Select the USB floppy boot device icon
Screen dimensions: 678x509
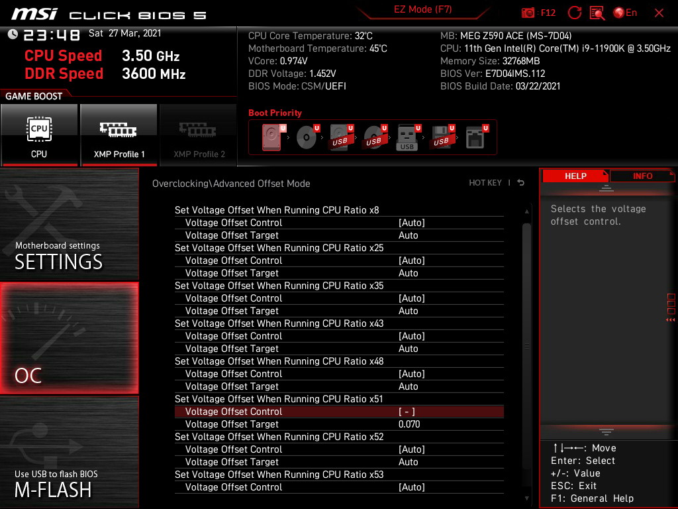[x=442, y=138]
